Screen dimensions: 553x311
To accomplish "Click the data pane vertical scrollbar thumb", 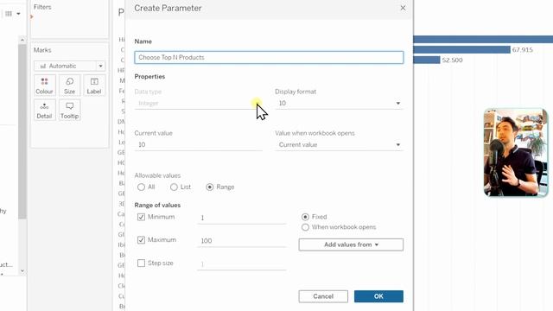I will 22,131.
